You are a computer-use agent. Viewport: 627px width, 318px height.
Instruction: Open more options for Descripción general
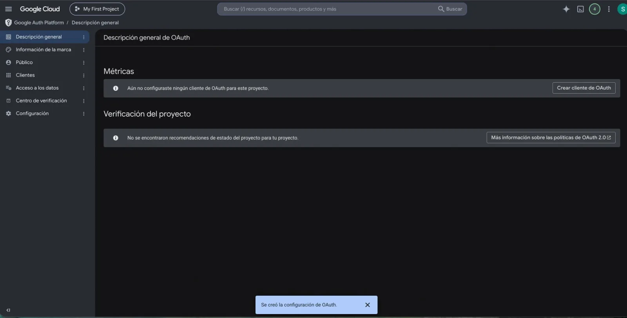[83, 37]
